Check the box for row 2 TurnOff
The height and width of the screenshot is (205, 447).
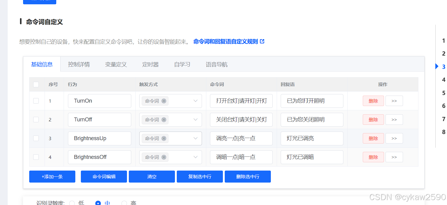point(36,120)
